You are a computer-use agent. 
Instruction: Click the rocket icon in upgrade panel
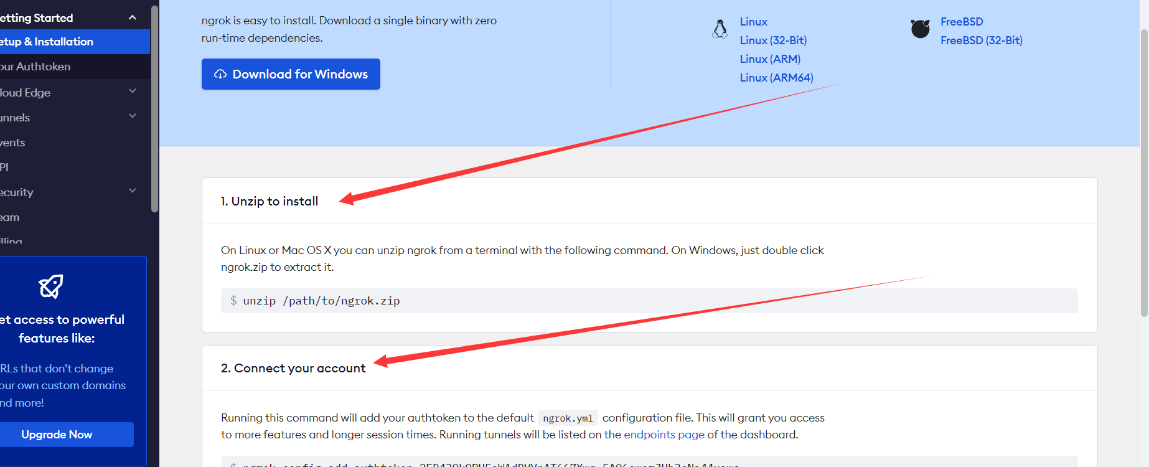pyautogui.click(x=51, y=286)
